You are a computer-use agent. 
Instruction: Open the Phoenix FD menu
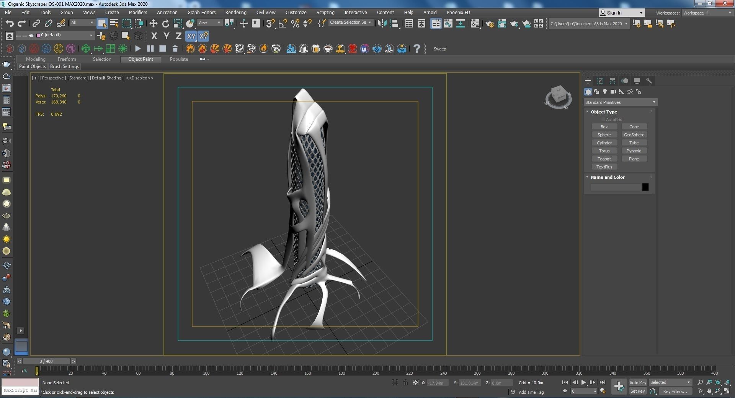(458, 12)
